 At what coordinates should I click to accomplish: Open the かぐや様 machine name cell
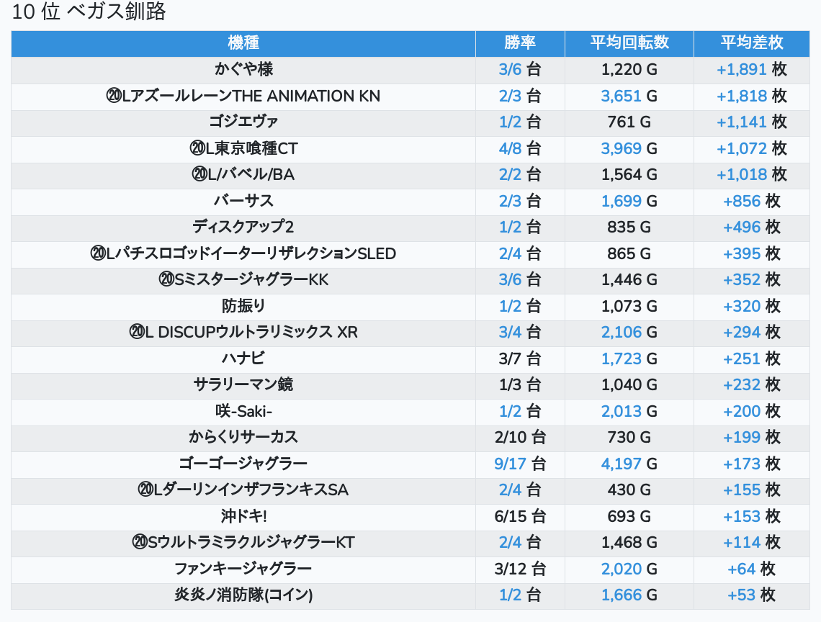point(243,70)
